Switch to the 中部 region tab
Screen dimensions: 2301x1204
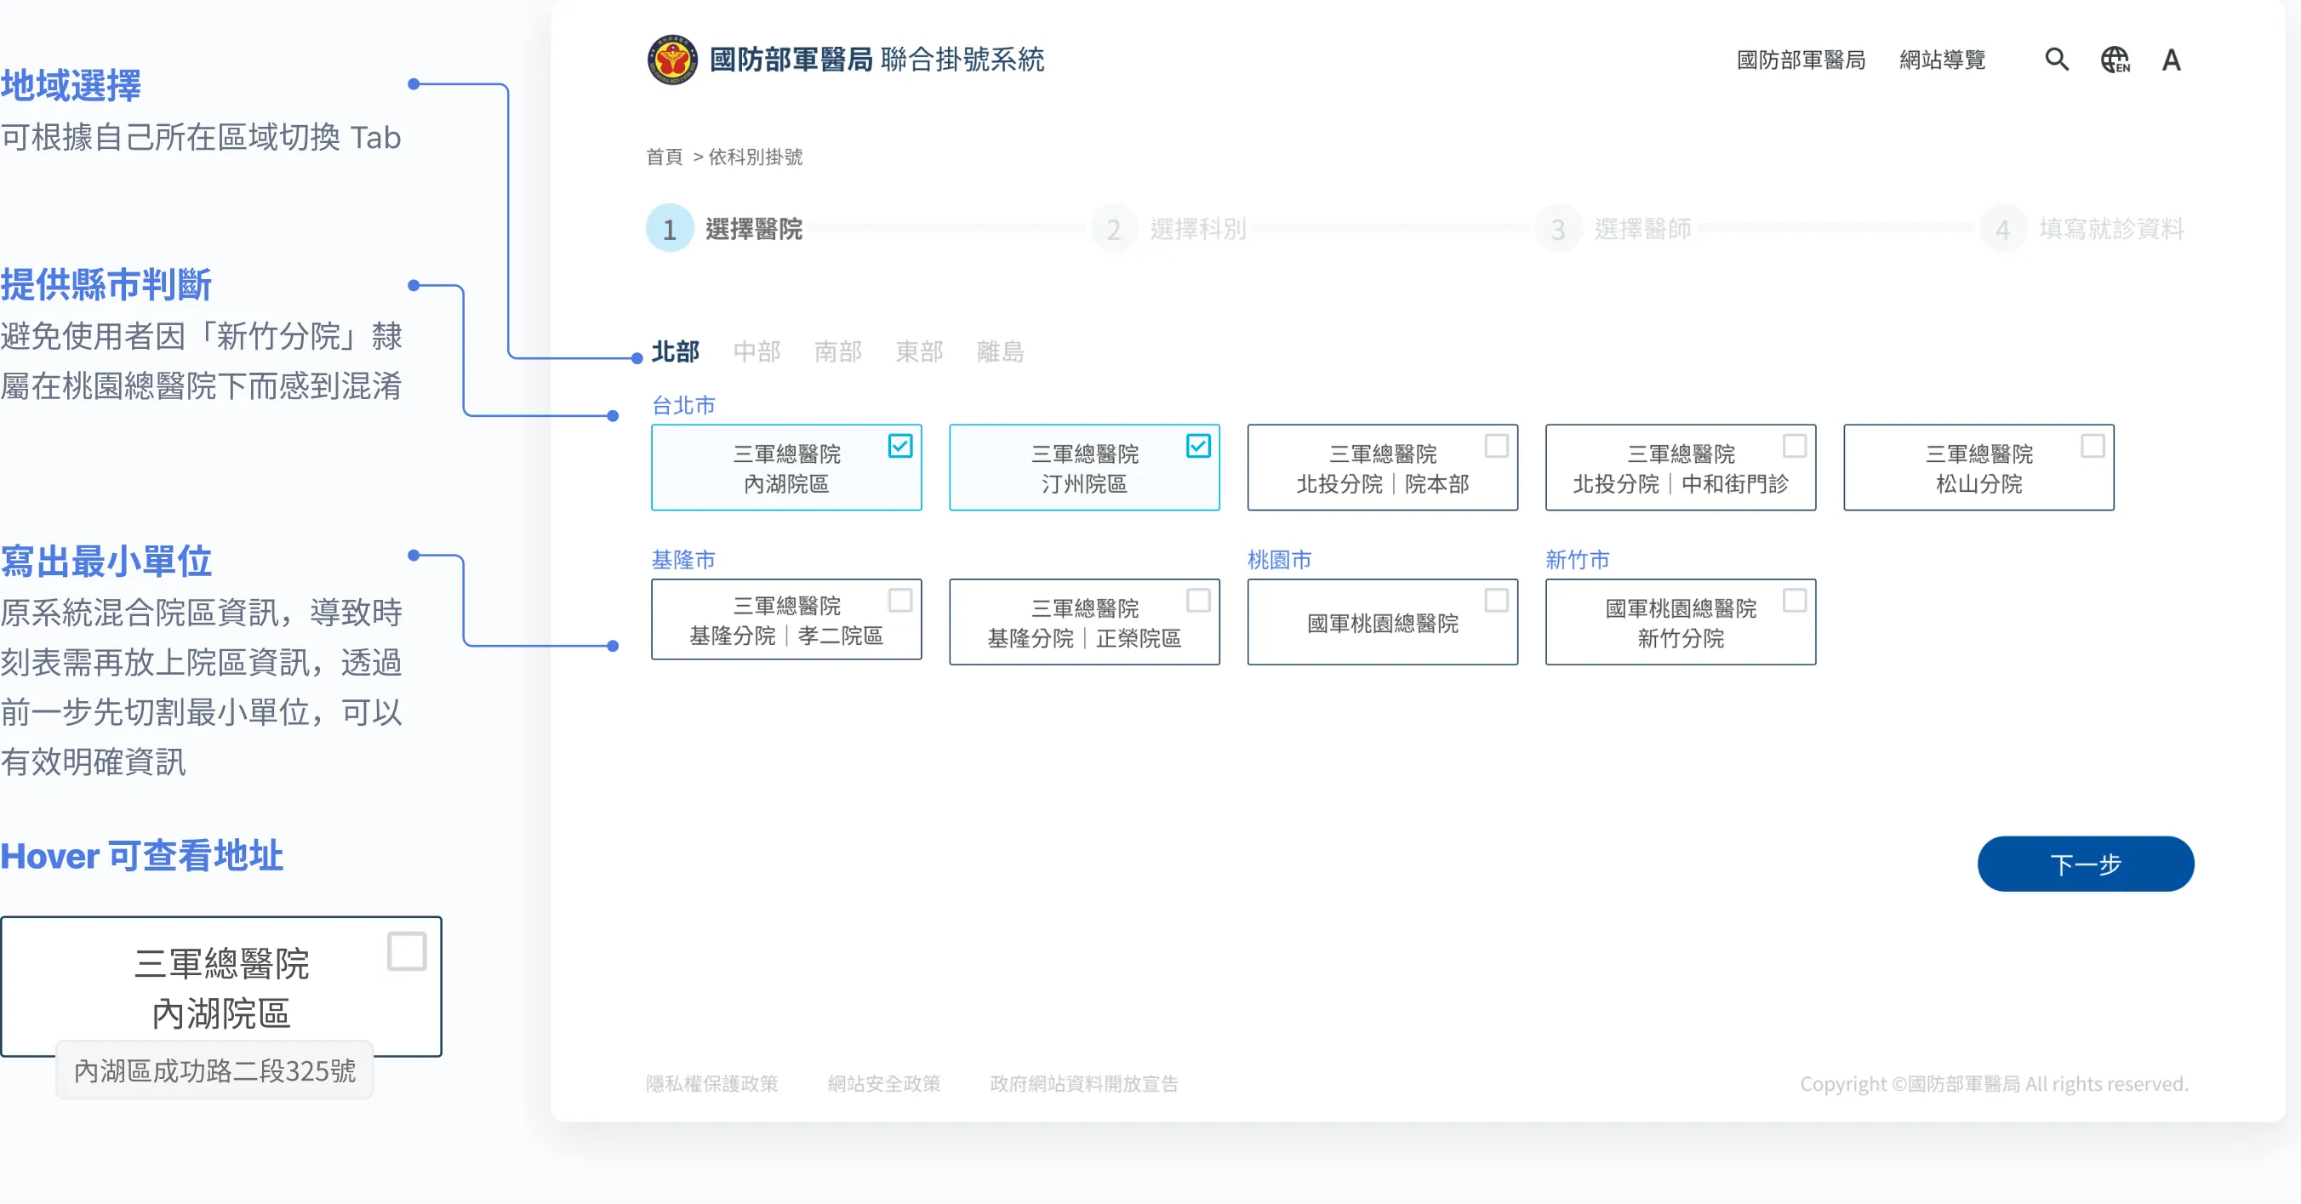757,352
